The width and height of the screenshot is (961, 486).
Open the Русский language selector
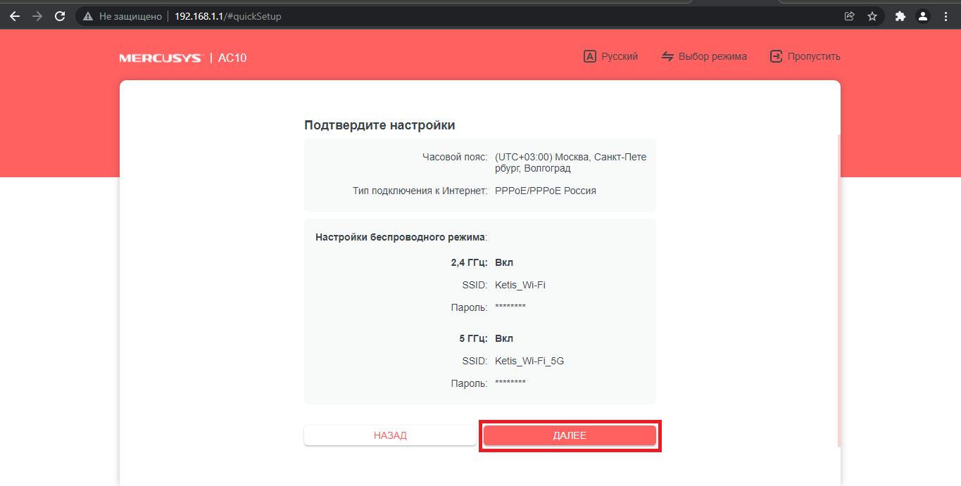pyautogui.click(x=620, y=56)
